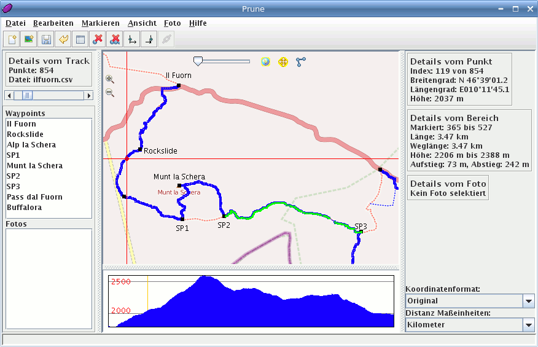538x347 pixels.
Task: Save the track with the floppy icon
Action: 45,40
